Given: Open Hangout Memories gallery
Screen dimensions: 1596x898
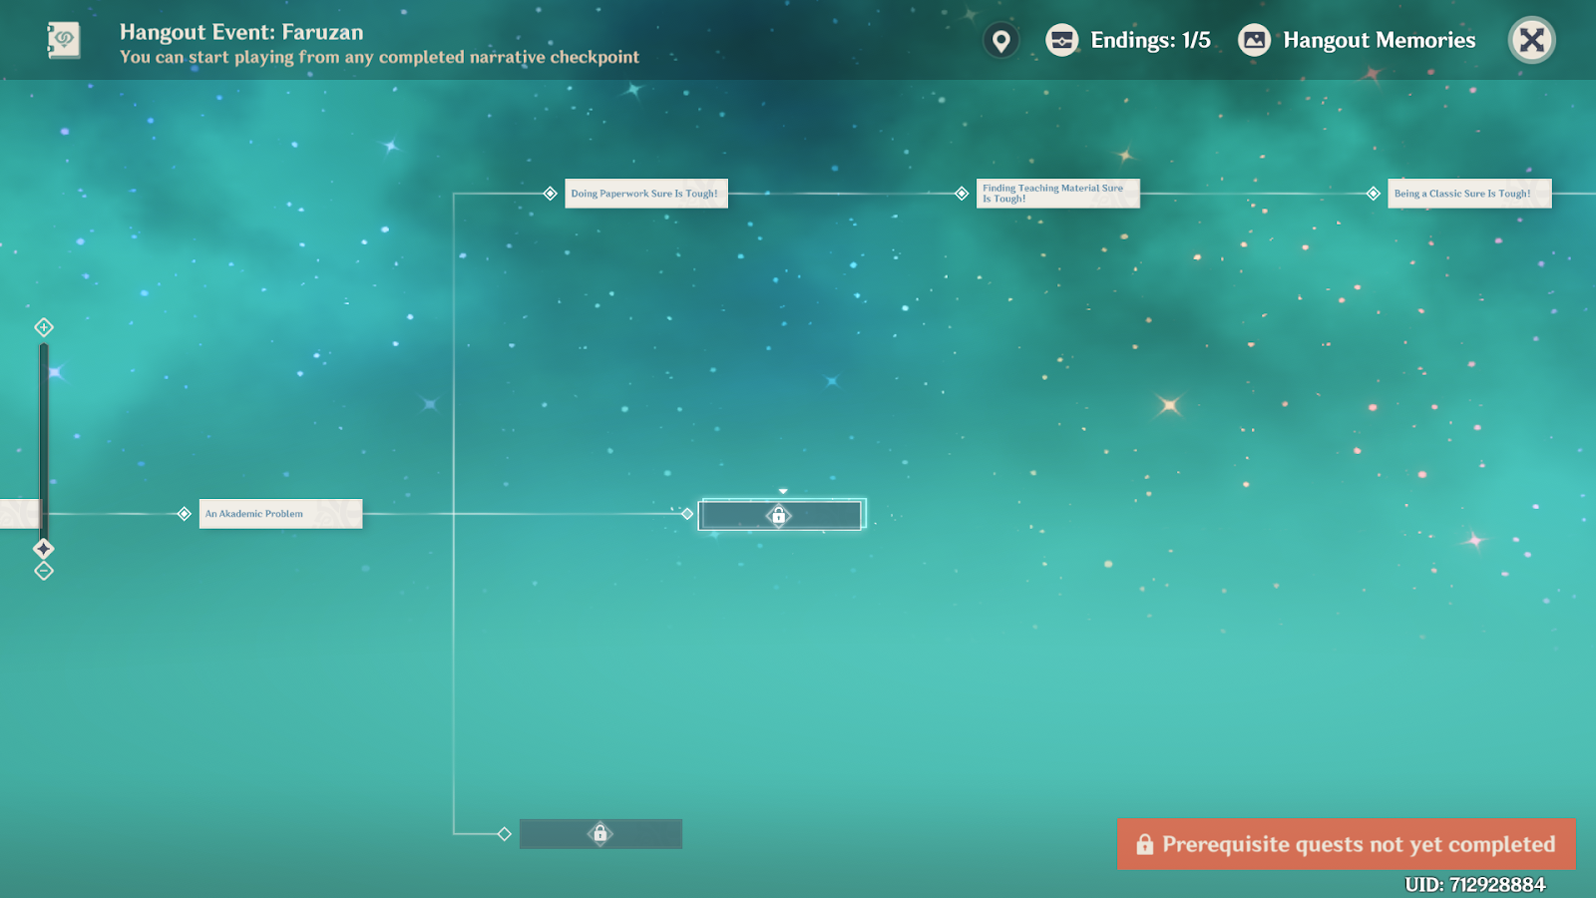Looking at the screenshot, I should pyautogui.click(x=1357, y=40).
